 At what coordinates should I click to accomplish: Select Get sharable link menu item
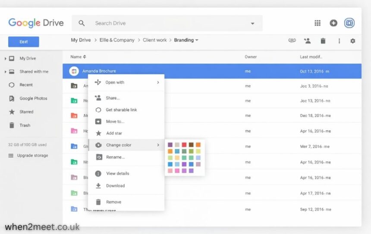(126, 110)
